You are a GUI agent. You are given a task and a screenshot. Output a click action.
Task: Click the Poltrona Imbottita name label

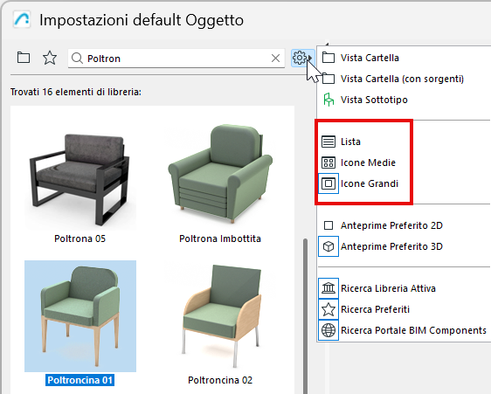click(x=220, y=238)
